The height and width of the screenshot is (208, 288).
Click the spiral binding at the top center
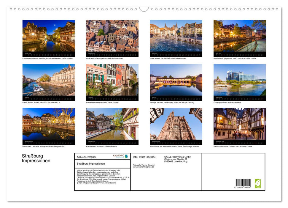pos(144,9)
